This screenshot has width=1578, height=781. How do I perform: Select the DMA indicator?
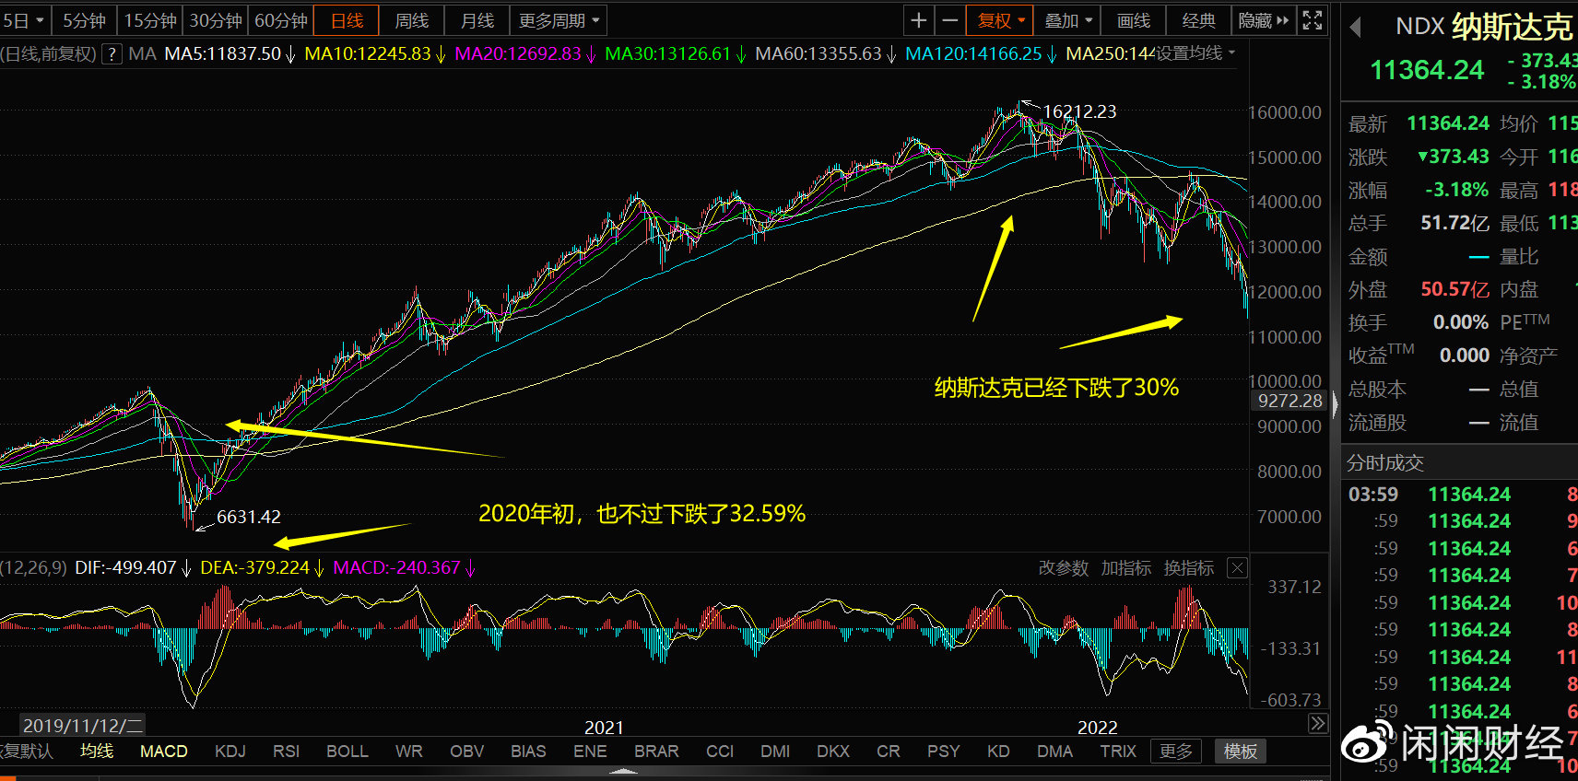point(1055,752)
